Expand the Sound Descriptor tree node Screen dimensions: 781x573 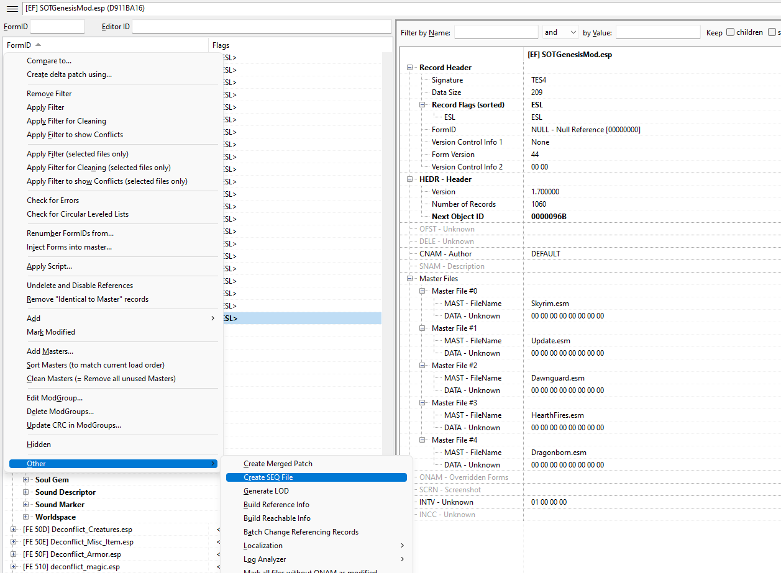tap(26, 492)
